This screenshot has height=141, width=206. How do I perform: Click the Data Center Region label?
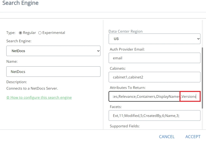[x=125, y=31]
